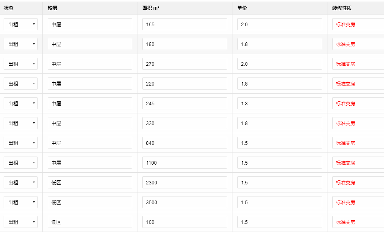The image size is (384, 232).
Task: Click the red 标准交房 text in the 3500 area row
Action: point(346,203)
